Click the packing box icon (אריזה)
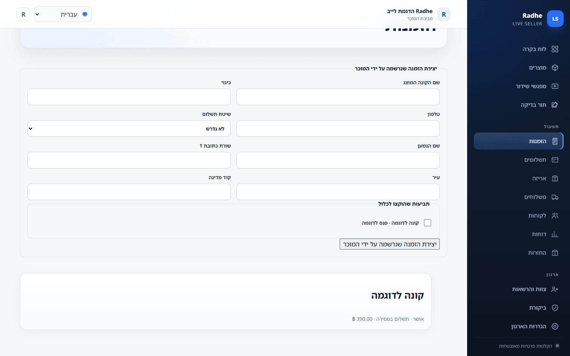Image resolution: width=570 pixels, height=356 pixels. coord(555,178)
